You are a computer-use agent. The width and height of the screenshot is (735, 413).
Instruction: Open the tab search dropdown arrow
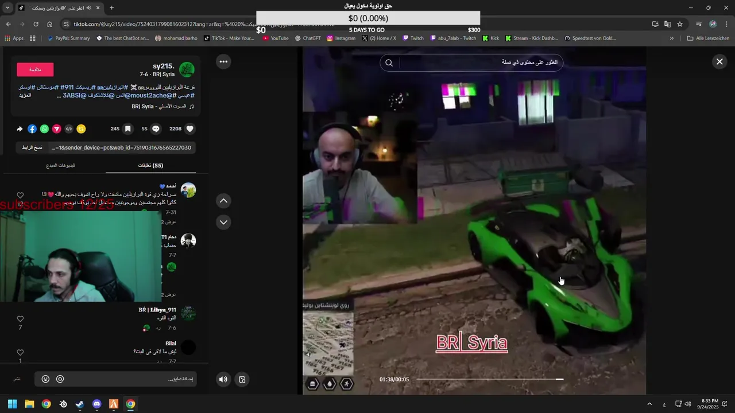point(7,7)
